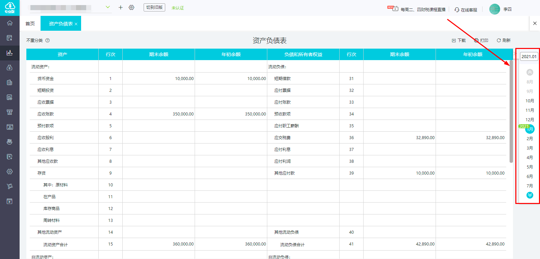This screenshot has width=540, height=259.
Task: Expand the company name dropdown arrow
Action: 108,7
